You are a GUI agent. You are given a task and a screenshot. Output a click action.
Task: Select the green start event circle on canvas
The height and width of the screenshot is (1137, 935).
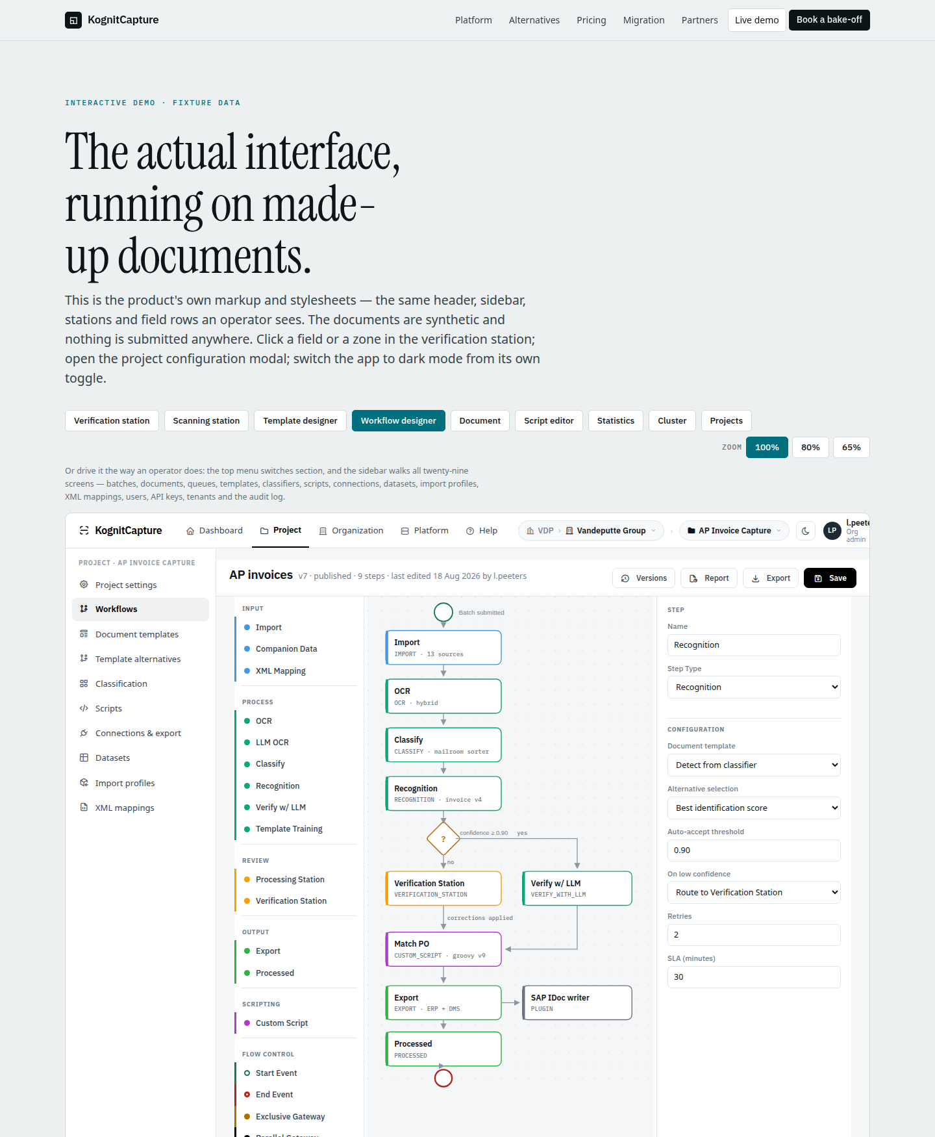(443, 612)
